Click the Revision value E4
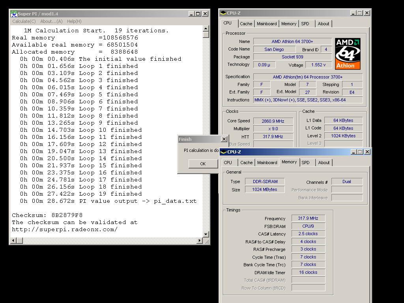Image resolution: width=404 pixels, height=303 pixels. [x=352, y=92]
